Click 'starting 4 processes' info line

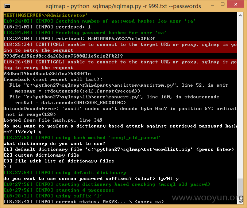[59, 190]
